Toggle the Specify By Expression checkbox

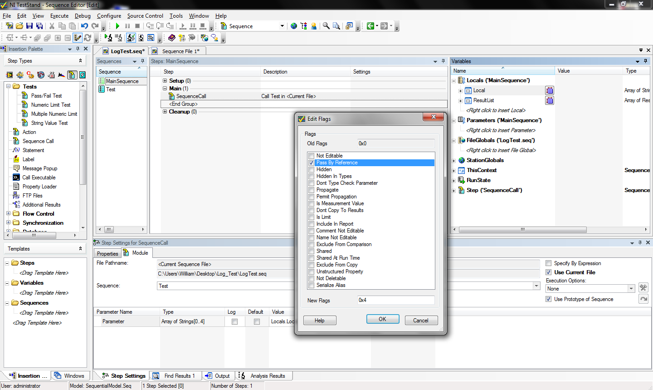pyautogui.click(x=549, y=263)
